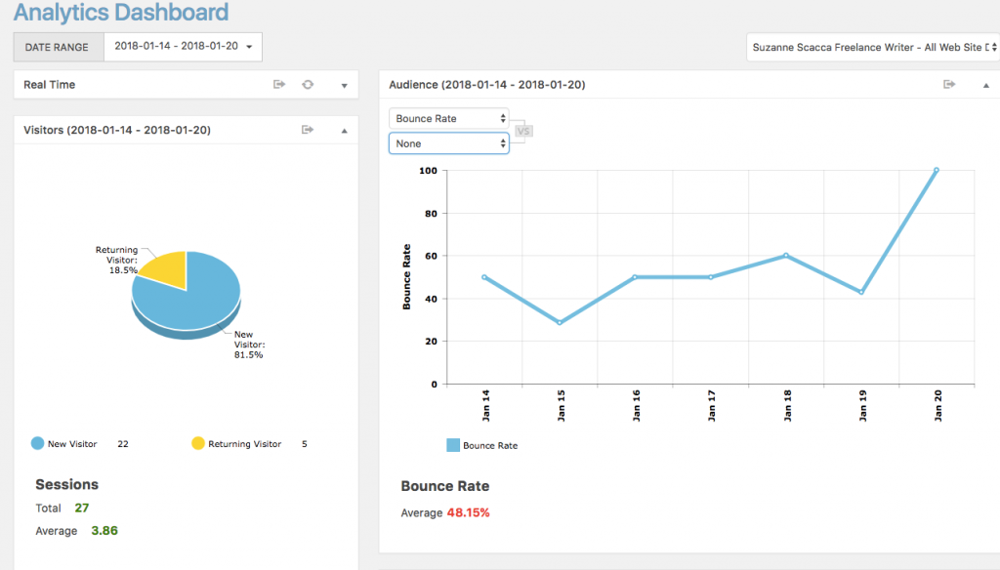Click the Analytics Dashboard heading
Screen dimensions: 1000x570
[x=121, y=14]
